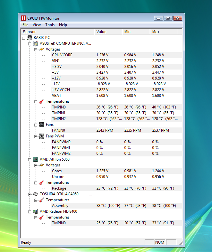
Task: Collapse the Fans PWM group
Action: click(x=36, y=136)
